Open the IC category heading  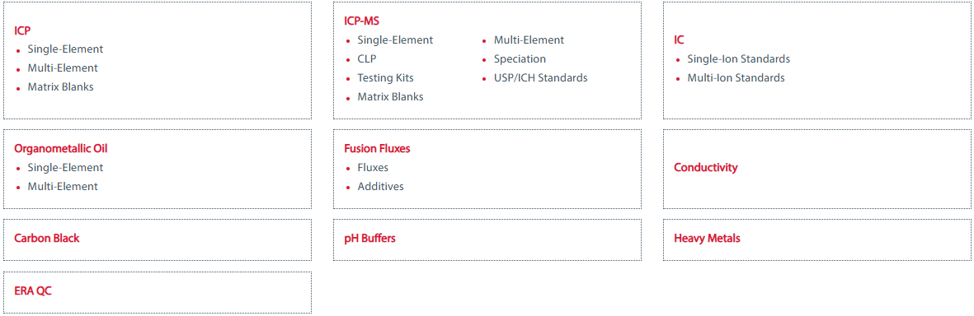click(679, 39)
